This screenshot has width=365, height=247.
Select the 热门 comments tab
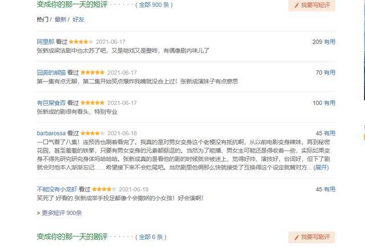43,19
